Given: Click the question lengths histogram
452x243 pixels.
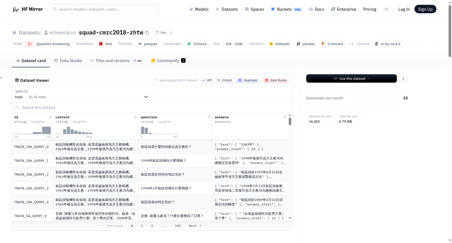Looking at the screenshot, I should pyautogui.click(x=159, y=130).
